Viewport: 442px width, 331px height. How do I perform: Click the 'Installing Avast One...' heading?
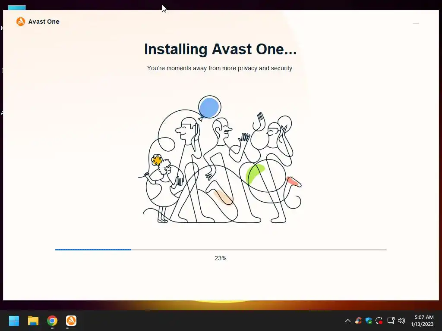[x=220, y=49]
